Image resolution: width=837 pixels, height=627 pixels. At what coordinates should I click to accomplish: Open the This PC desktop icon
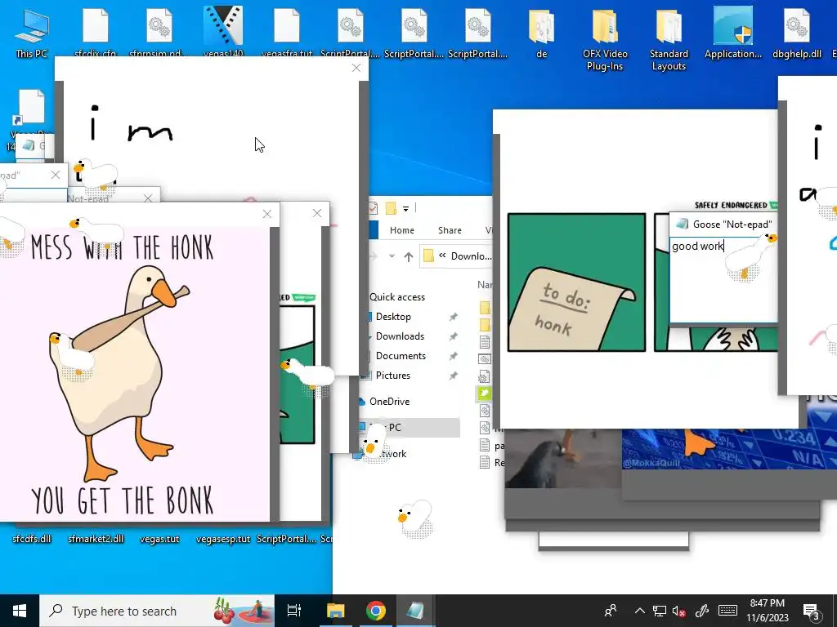point(32,33)
